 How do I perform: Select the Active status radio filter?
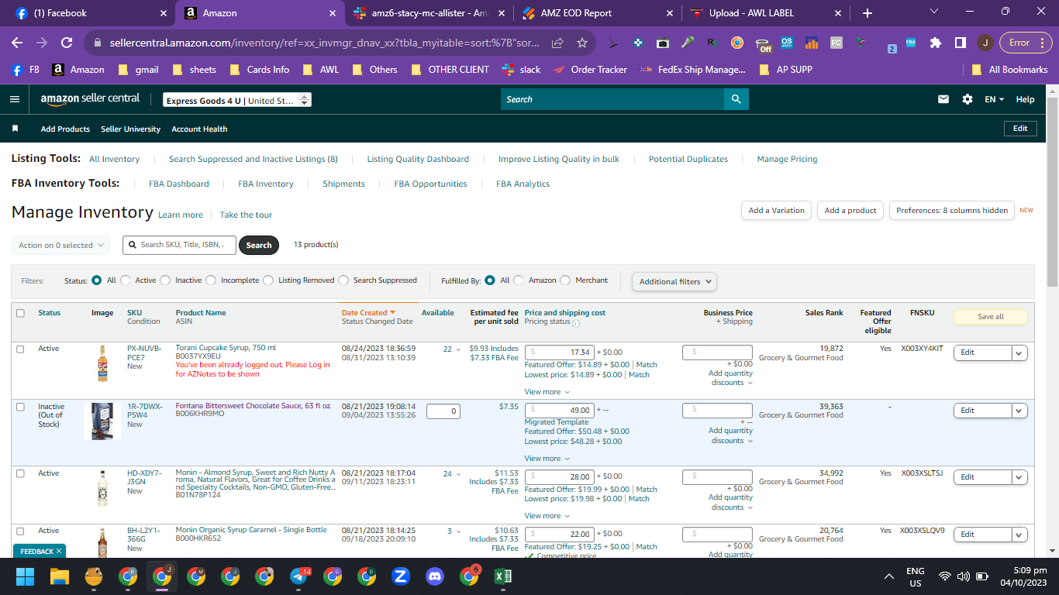(126, 280)
